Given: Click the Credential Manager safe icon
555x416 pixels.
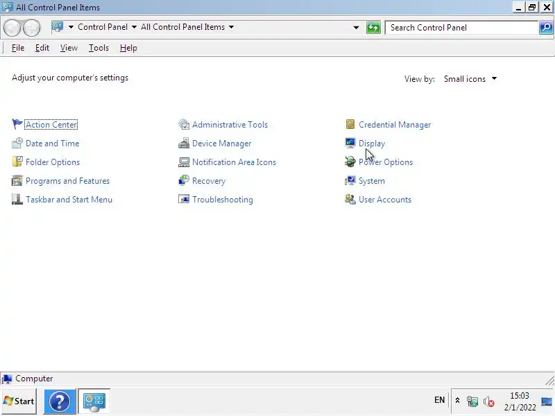Looking at the screenshot, I should 350,124.
